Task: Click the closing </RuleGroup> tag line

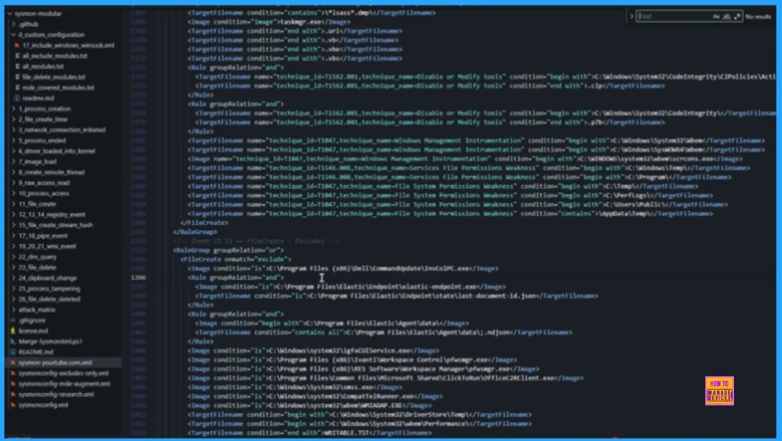Action: tap(195, 231)
